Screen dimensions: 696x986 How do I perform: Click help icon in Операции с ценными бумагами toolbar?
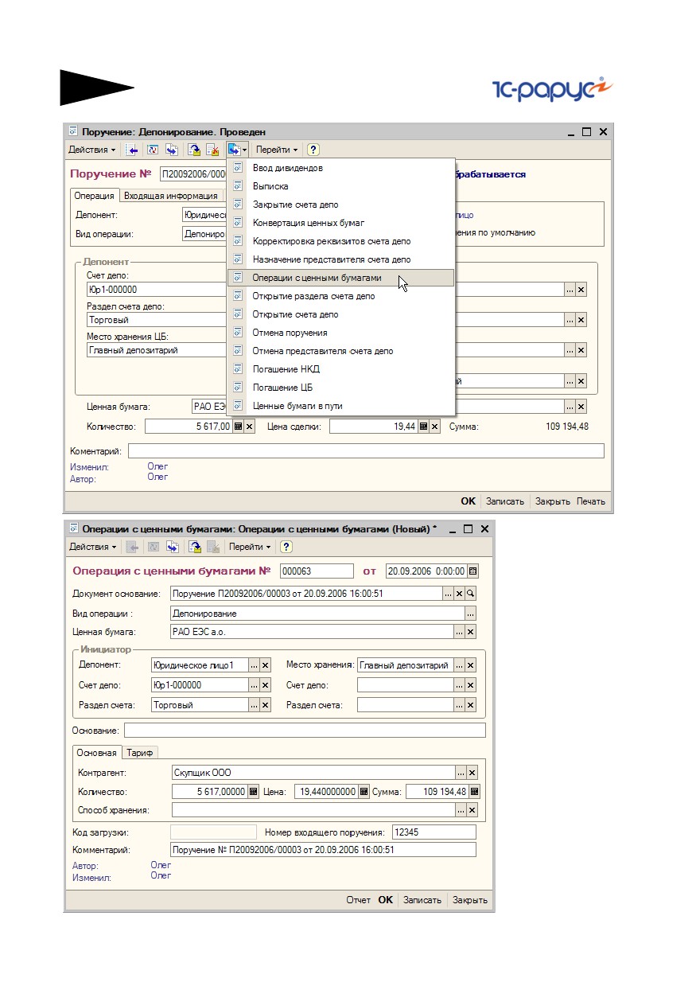click(286, 547)
